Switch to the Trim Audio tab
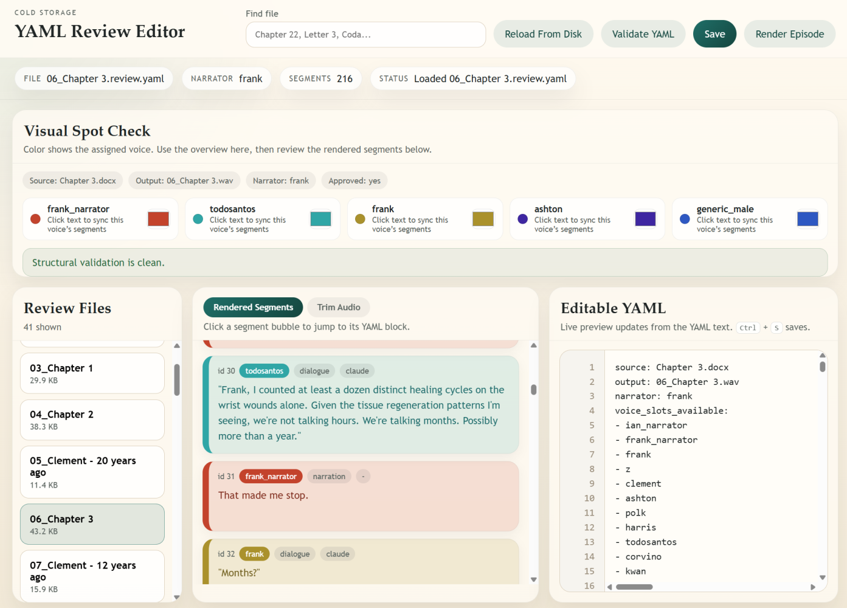Image resolution: width=847 pixels, height=608 pixels. coord(339,307)
